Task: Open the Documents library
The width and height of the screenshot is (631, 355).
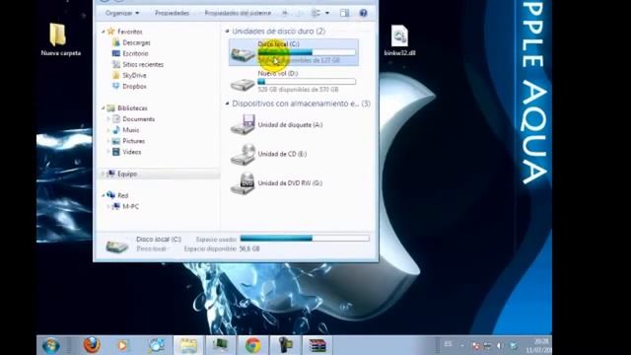Action: [138, 119]
